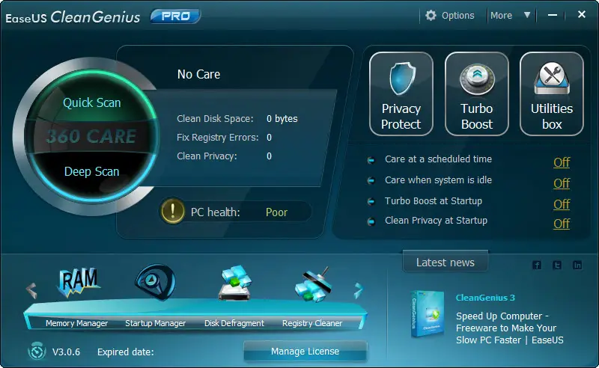Open the LinkedIn share icon
The width and height of the screenshot is (599, 368).
click(x=577, y=265)
